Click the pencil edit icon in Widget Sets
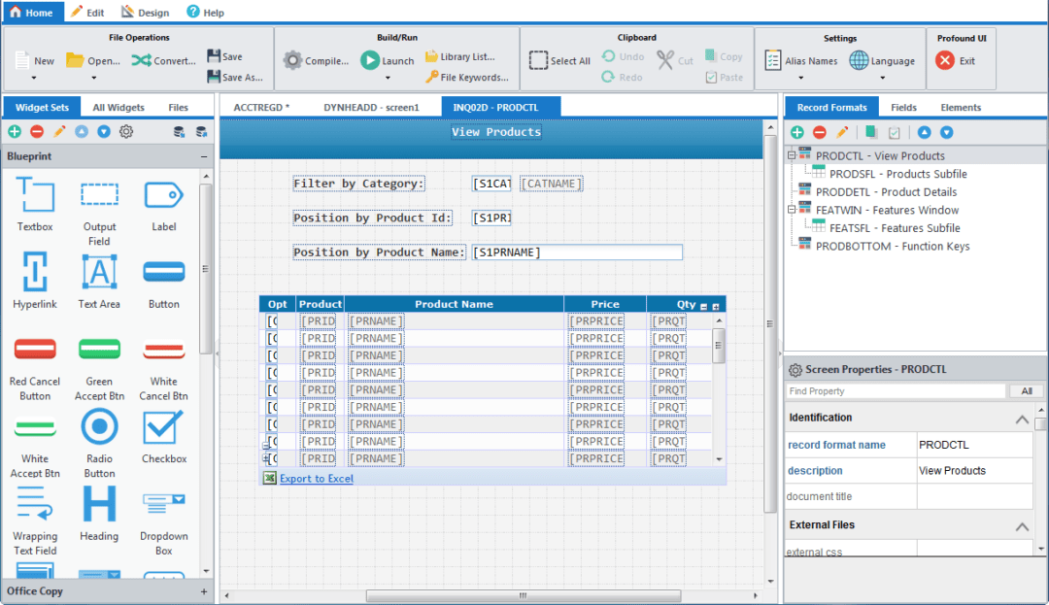Image resolution: width=1049 pixels, height=605 pixels. pos(59,132)
